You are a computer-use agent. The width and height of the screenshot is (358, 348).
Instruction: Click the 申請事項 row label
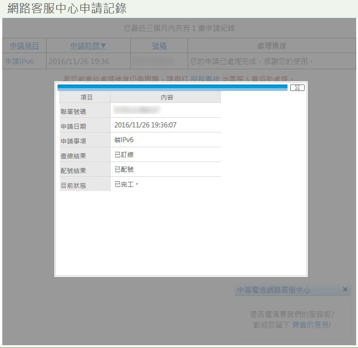73,141
